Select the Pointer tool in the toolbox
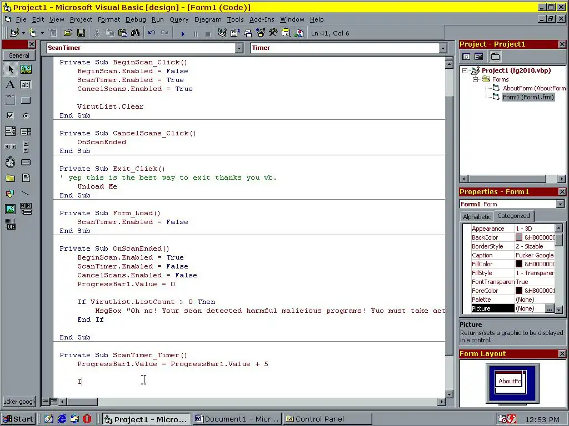 (x=11, y=69)
